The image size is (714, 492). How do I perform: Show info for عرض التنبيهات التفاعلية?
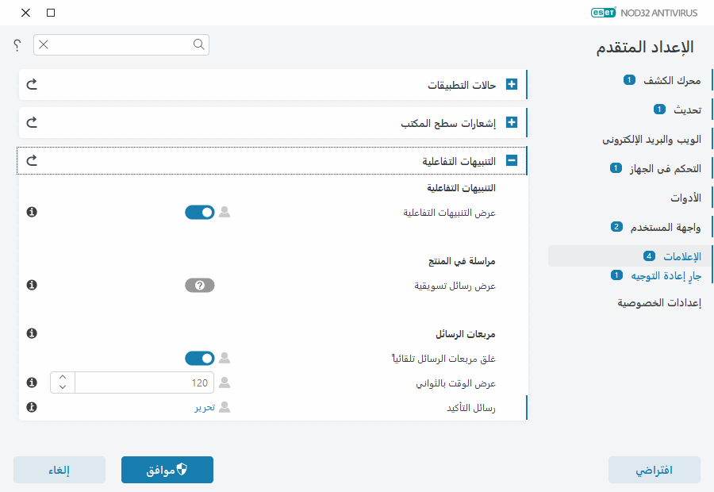tap(32, 212)
